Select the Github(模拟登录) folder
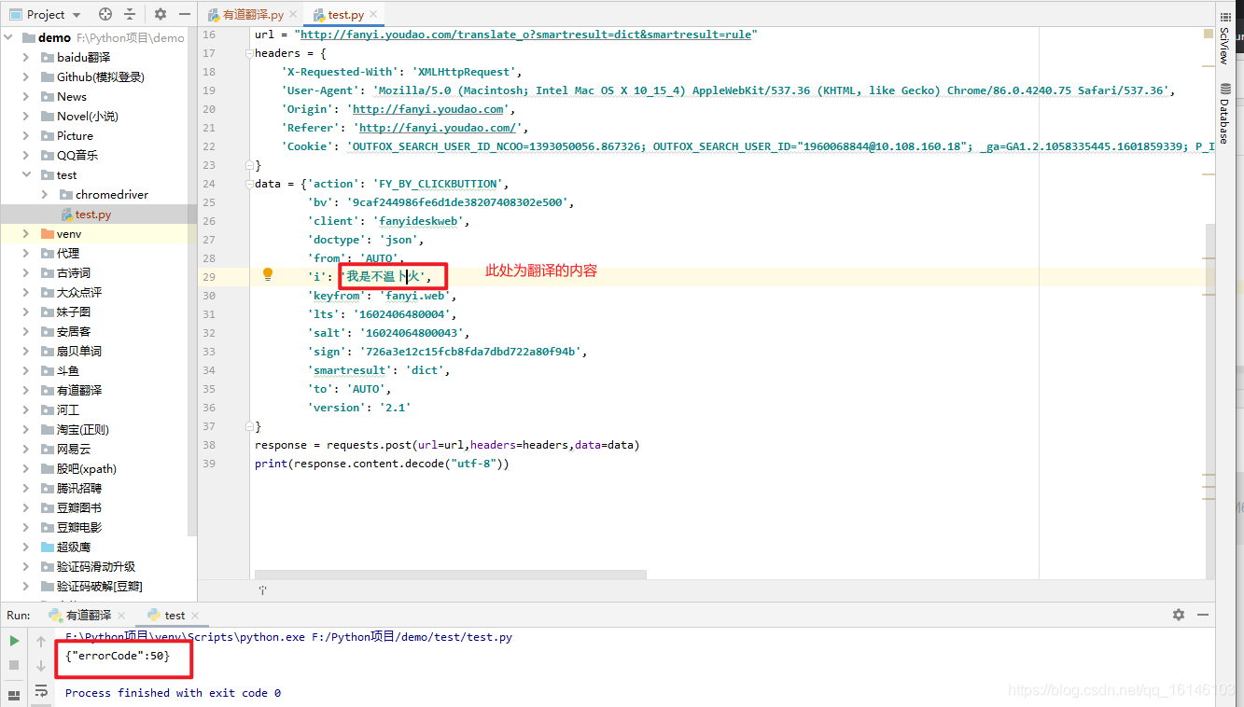This screenshot has height=707, width=1244. (101, 77)
